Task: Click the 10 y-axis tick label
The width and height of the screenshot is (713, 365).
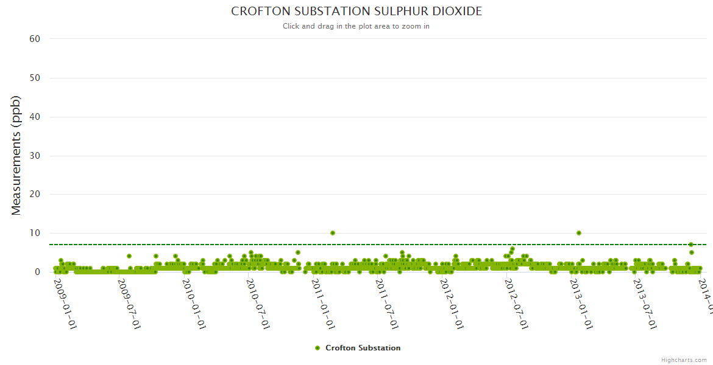Action: (x=35, y=233)
